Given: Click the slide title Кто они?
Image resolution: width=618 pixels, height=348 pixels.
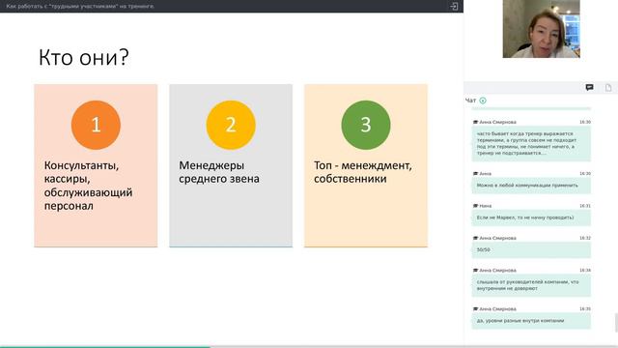Looking at the screenshot, I should coord(84,58).
